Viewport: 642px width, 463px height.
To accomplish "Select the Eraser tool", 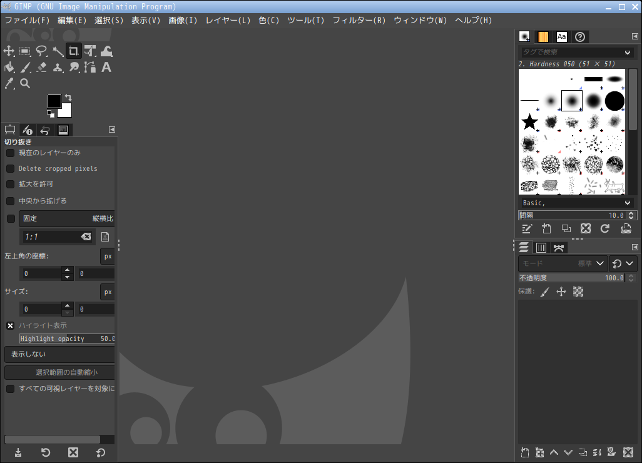I will pos(41,67).
